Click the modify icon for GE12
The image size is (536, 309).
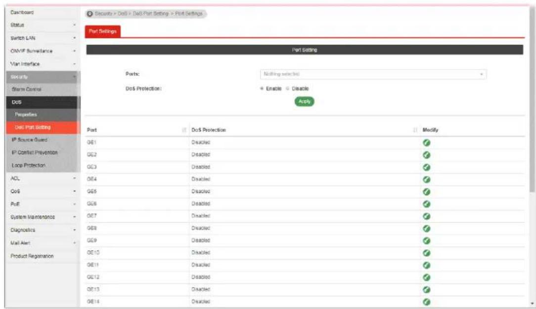(426, 277)
